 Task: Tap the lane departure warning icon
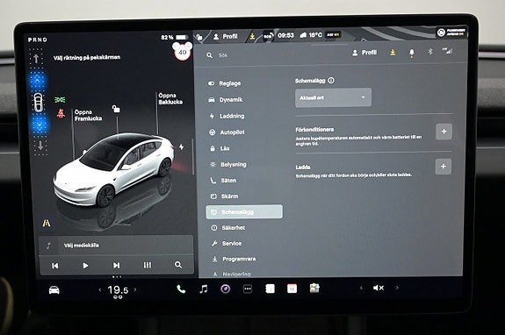(47, 223)
